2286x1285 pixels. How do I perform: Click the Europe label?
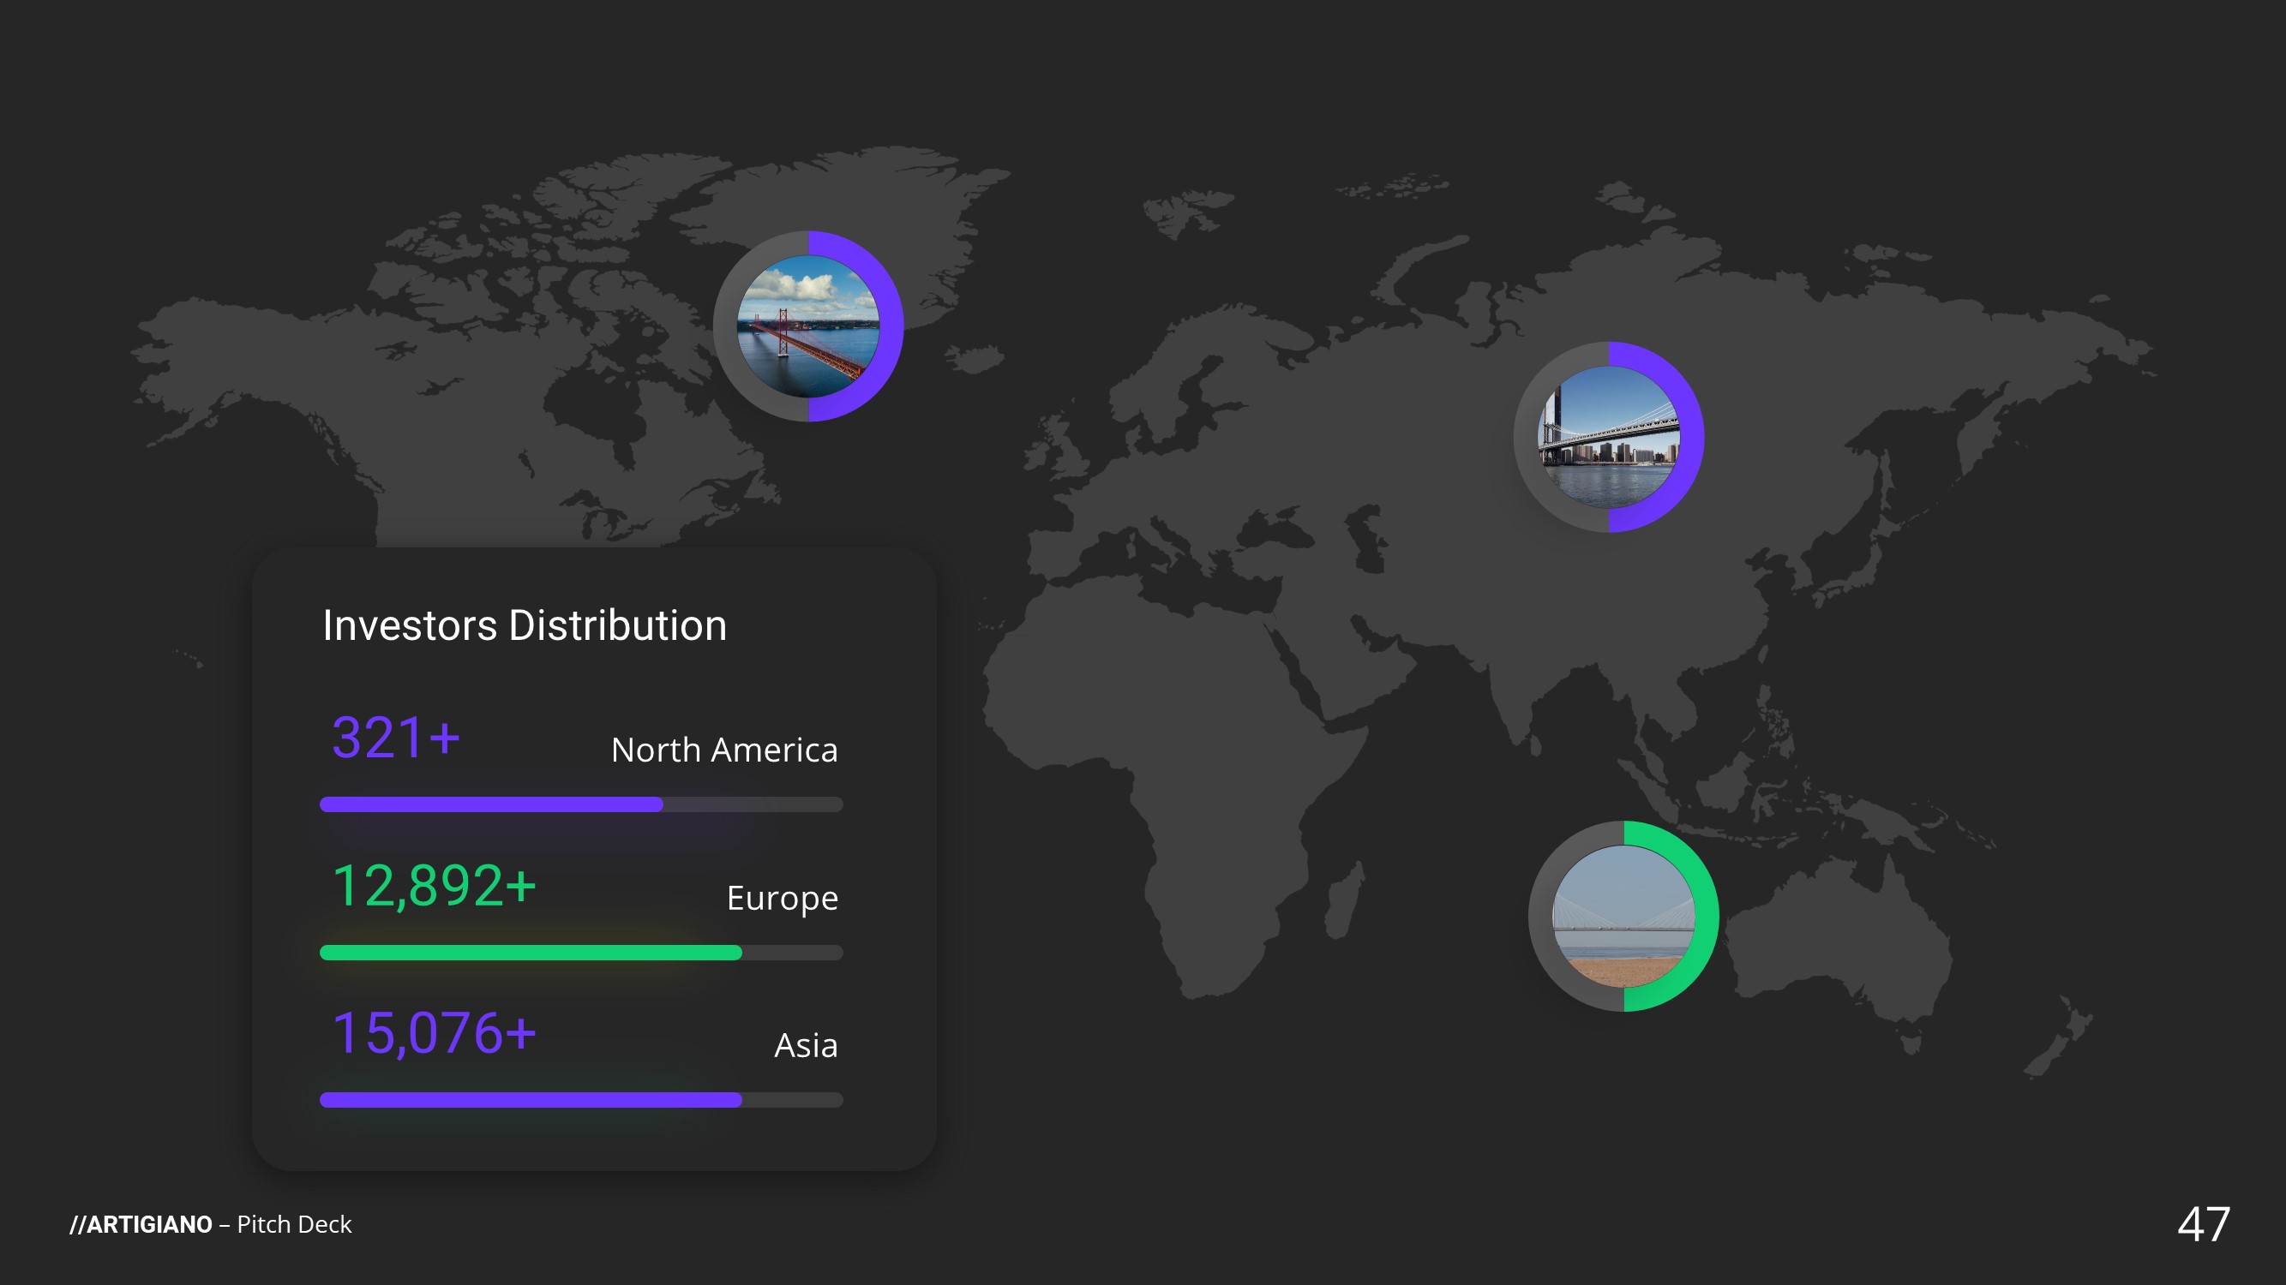[782, 899]
